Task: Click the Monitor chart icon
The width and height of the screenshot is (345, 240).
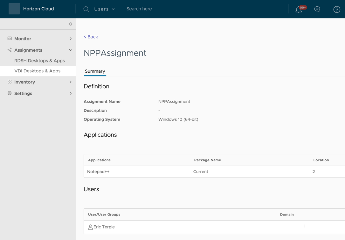Action: 10,39
